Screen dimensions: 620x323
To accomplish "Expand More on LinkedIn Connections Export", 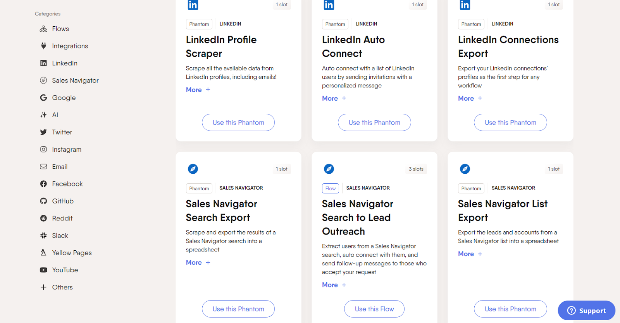I will (x=470, y=98).
